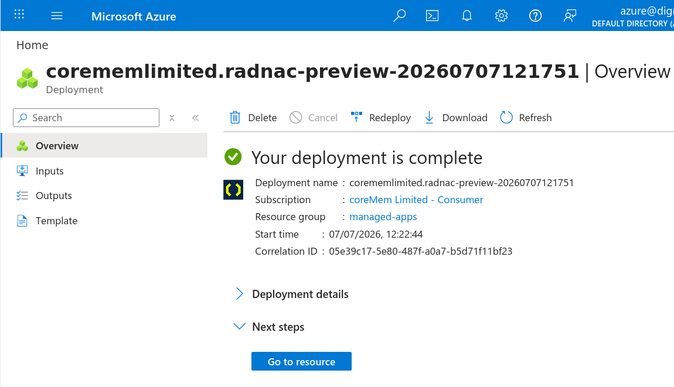674x387 pixels.
Task: Click the Redeploy icon
Action: (x=356, y=117)
